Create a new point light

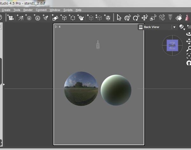point(28,18)
